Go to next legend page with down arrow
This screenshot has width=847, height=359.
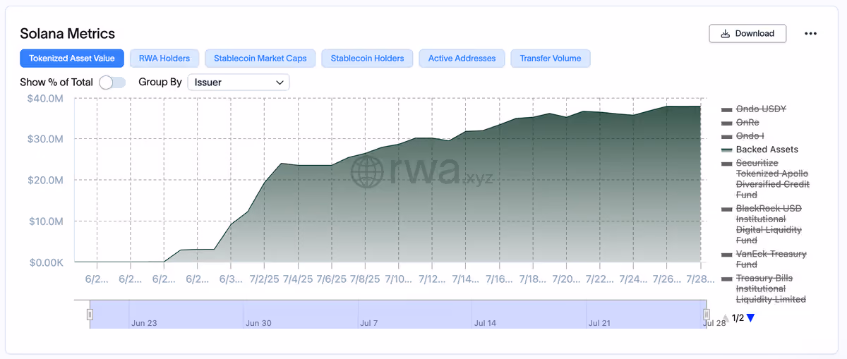750,318
